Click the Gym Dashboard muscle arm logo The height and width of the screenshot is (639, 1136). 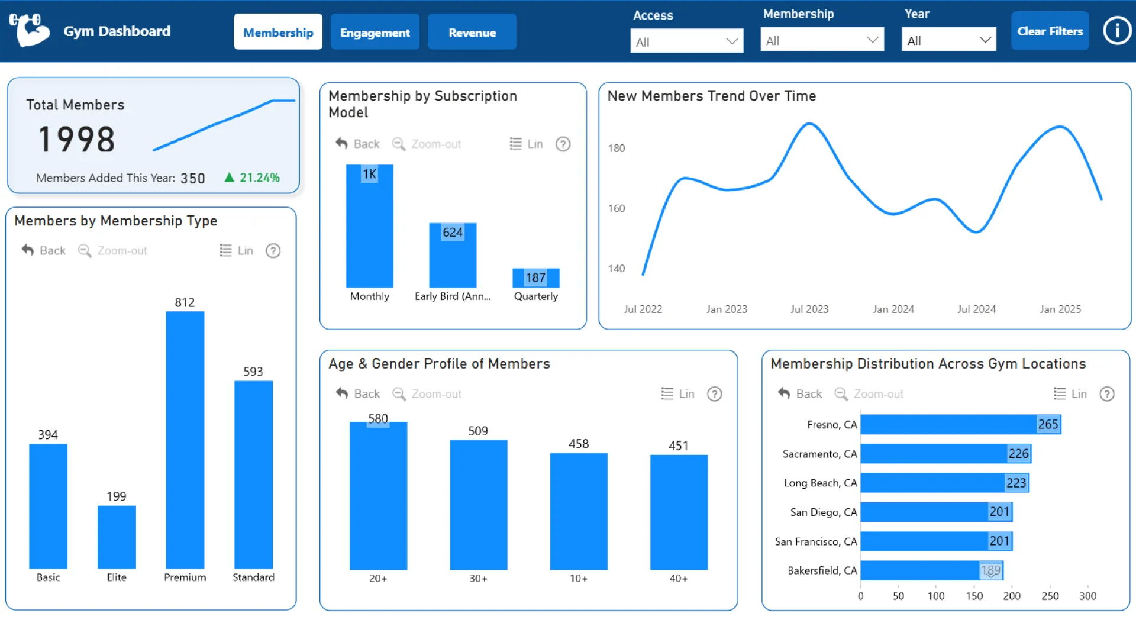[30, 30]
